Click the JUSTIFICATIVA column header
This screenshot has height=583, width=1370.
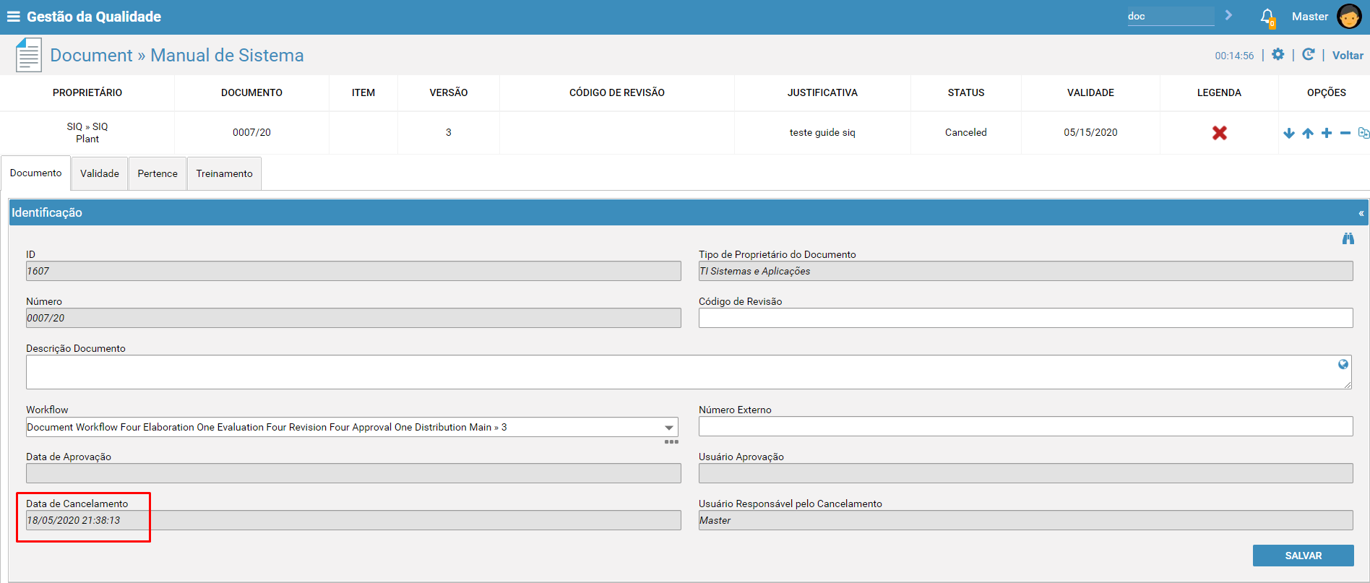click(822, 92)
